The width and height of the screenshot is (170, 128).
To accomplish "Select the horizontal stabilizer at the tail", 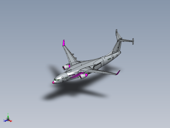I will [x=127, y=40].
